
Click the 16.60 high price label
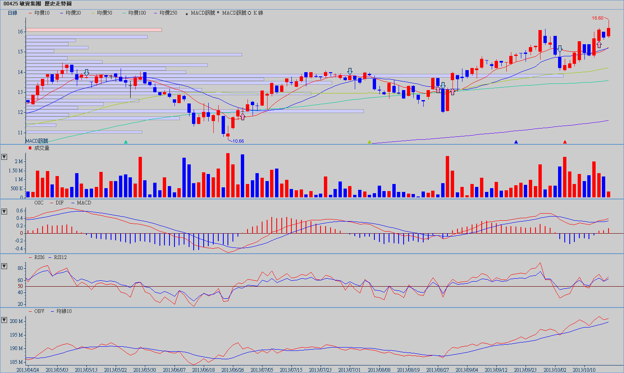[597, 18]
